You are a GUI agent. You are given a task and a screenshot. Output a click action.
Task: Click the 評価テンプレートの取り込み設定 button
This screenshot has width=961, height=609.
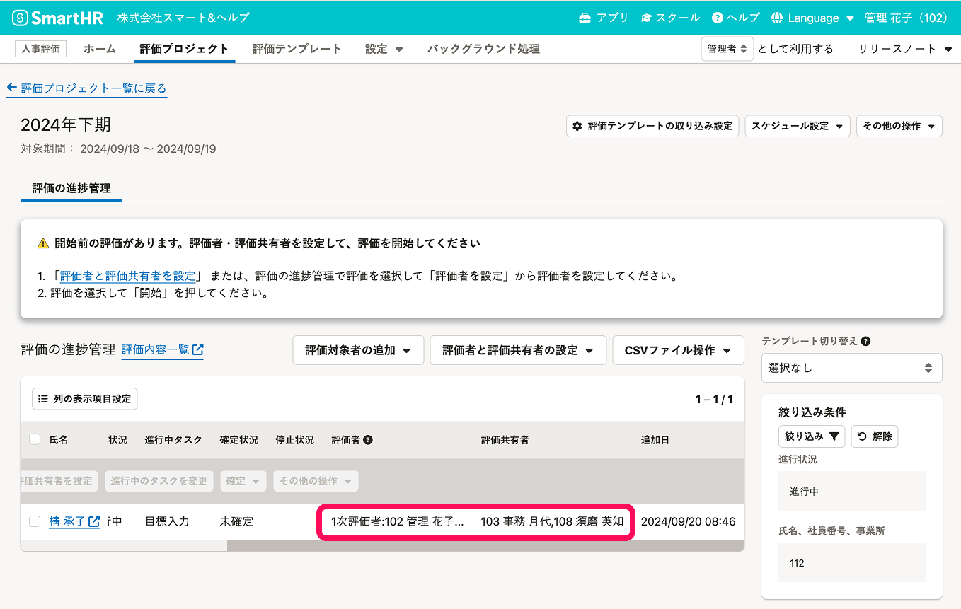652,126
